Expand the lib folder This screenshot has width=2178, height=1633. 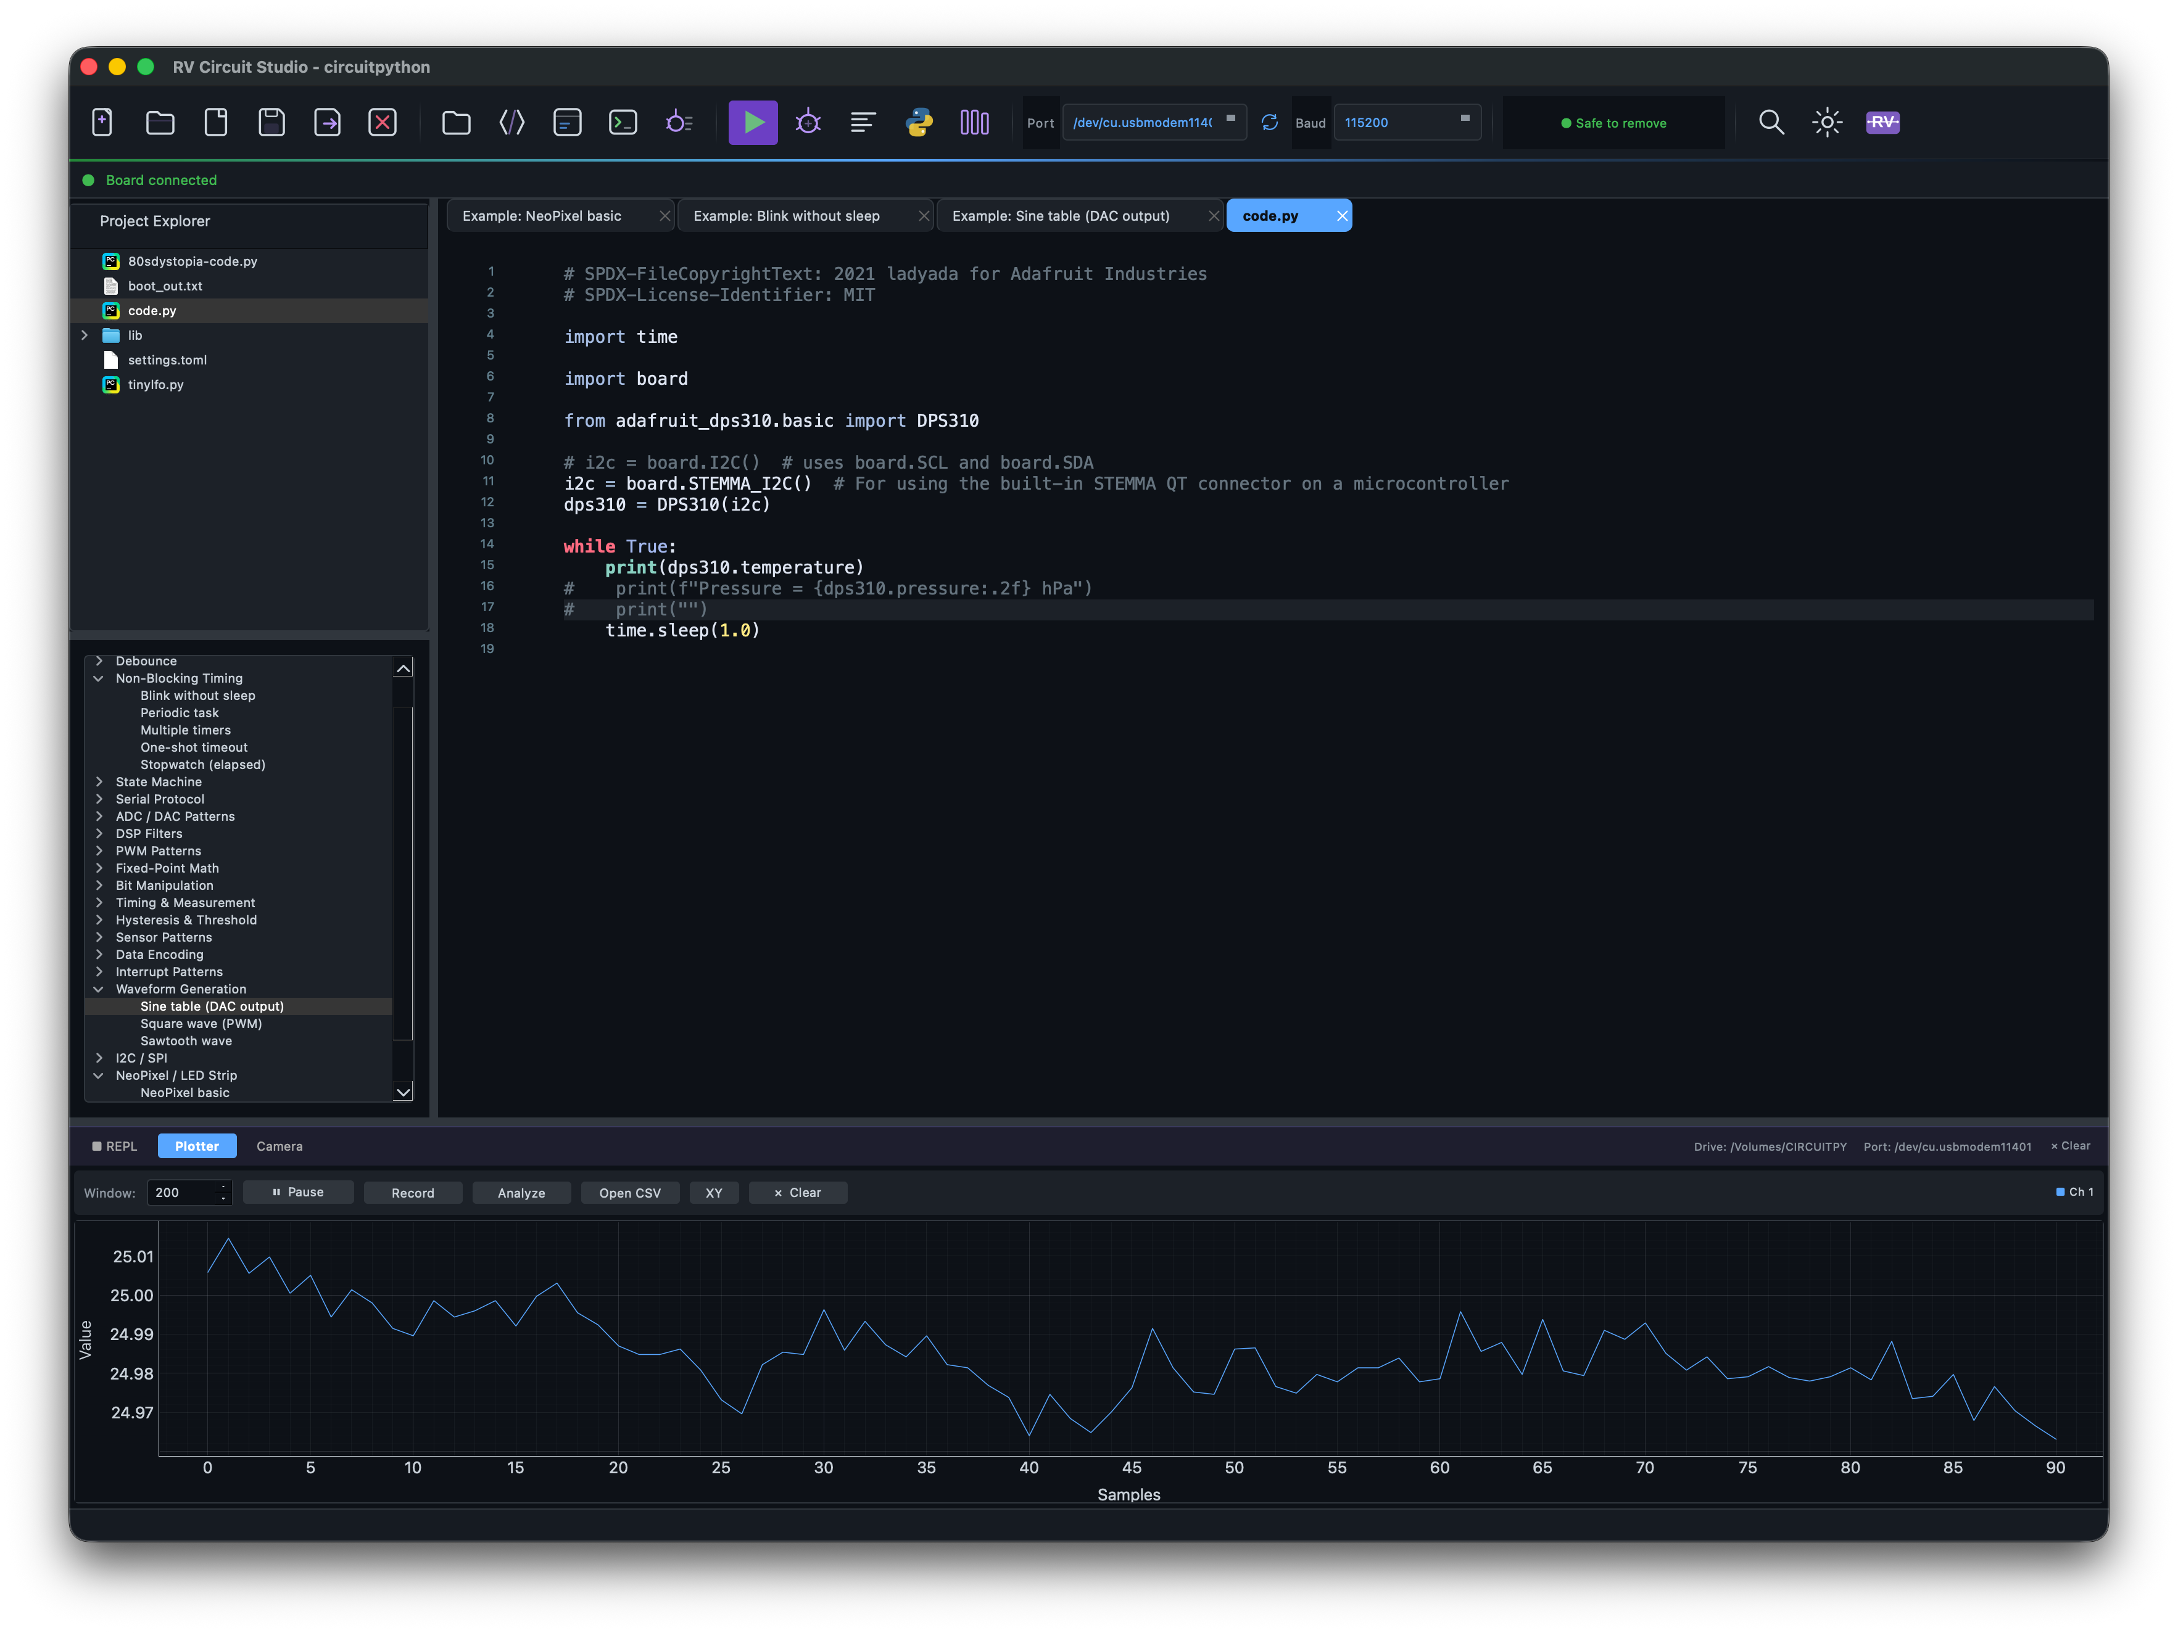click(x=85, y=335)
